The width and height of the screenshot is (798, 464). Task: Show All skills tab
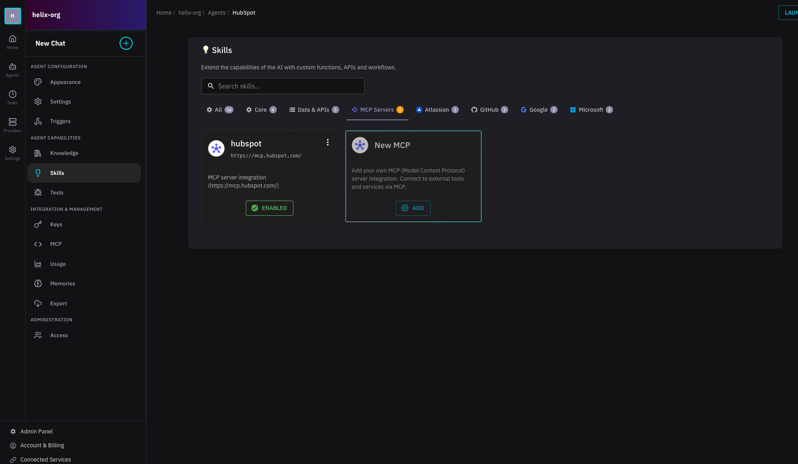click(219, 110)
